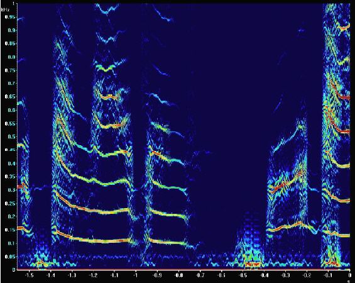The width and height of the screenshot is (355, 283).
Task: Select the -1.5 tick on time axis
Action: [x=29, y=275]
